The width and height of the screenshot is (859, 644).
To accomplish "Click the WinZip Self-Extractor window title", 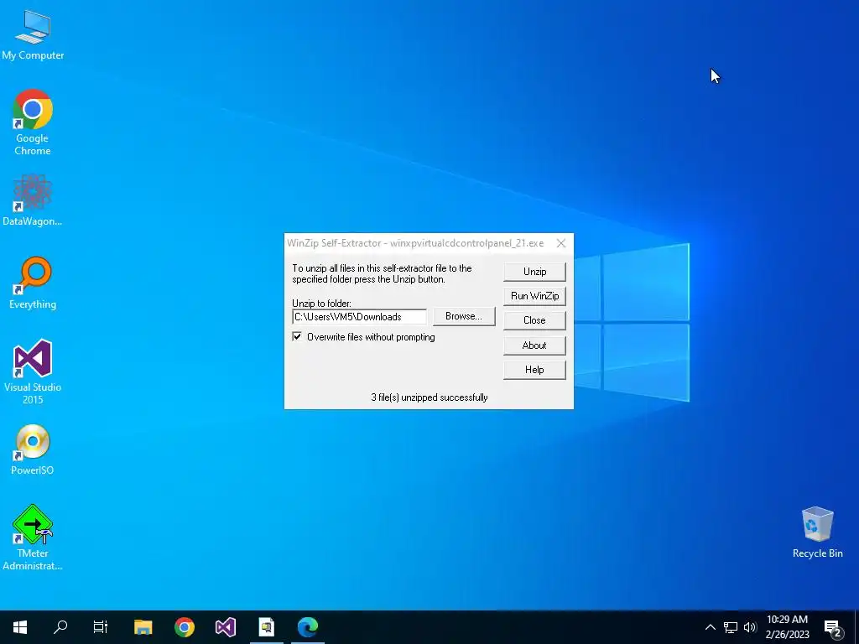I will 415,243.
